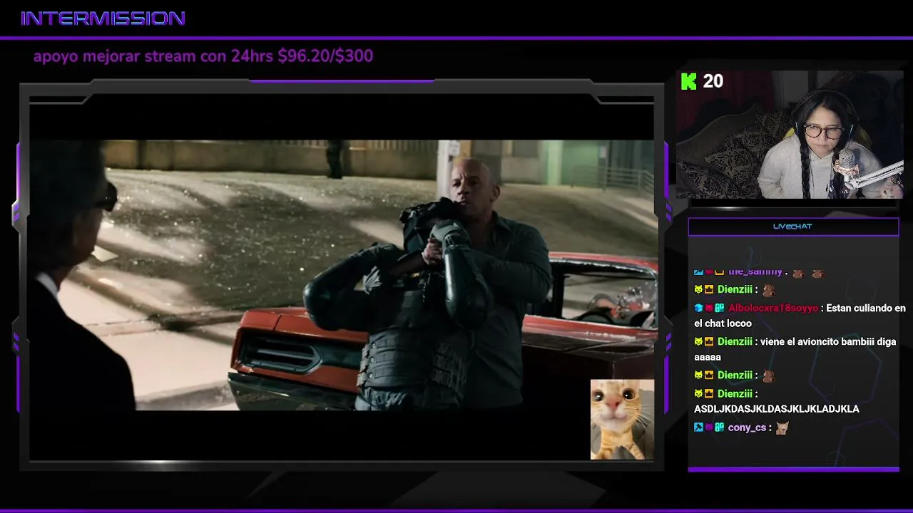This screenshot has height=513, width=913.
Task: Click the purple cat badge beside cony_cs
Action: (x=709, y=427)
